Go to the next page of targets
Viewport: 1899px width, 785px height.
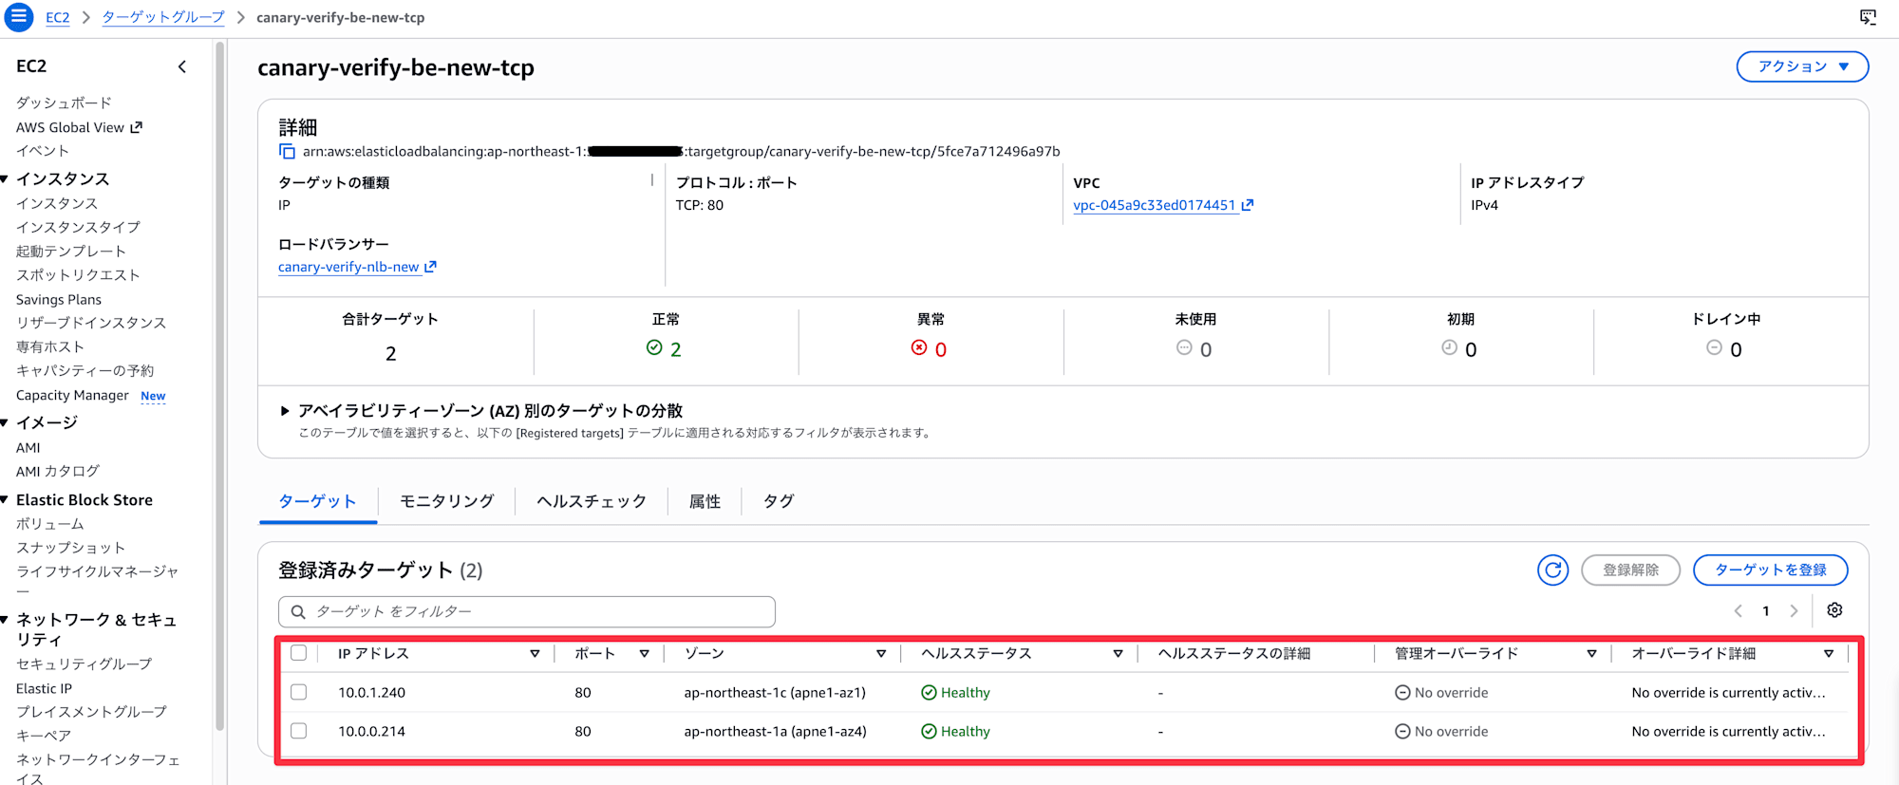(x=1794, y=611)
